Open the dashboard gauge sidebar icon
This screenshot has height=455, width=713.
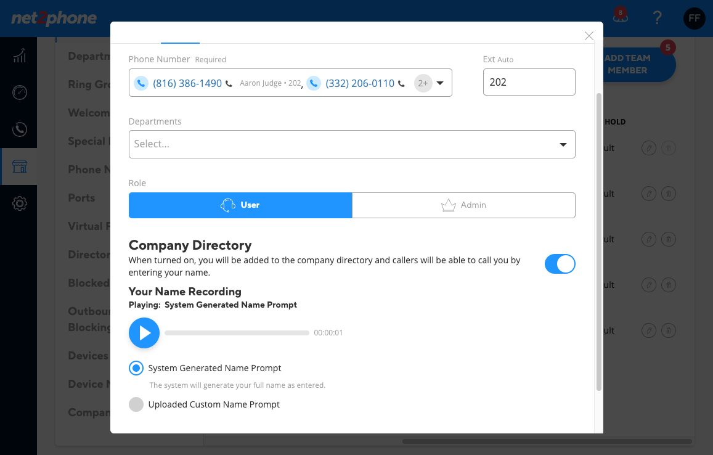point(19,92)
